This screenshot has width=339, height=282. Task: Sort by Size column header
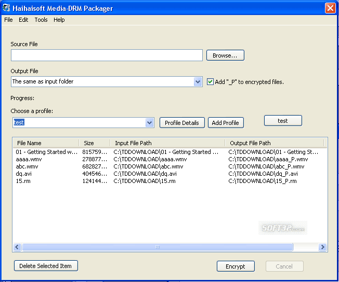pyautogui.click(x=95, y=143)
